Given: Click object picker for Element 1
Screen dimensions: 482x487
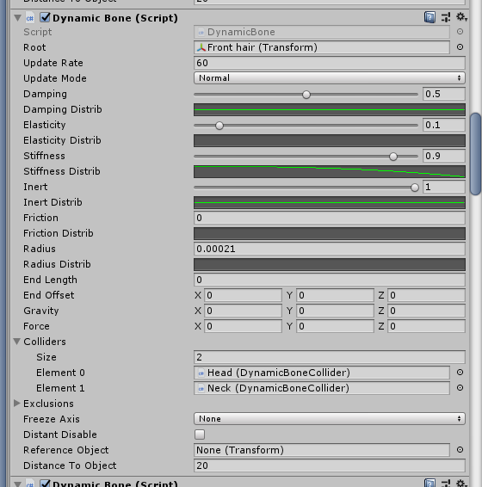Looking at the screenshot, I should 460,387.
